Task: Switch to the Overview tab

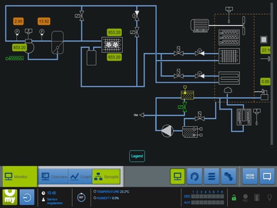Action: click(54, 177)
